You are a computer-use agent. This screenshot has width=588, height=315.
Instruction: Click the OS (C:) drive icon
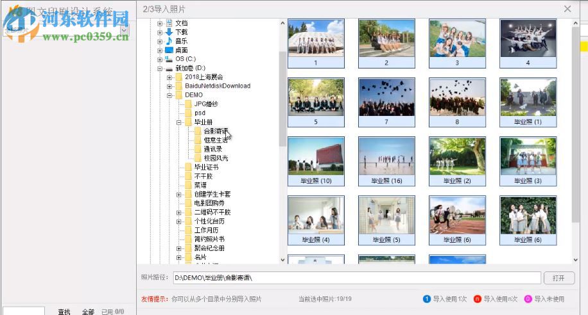click(x=169, y=59)
